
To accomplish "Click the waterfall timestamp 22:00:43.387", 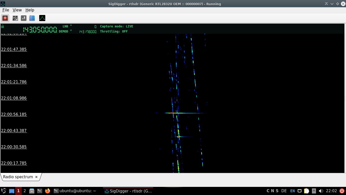I will [14, 131].
